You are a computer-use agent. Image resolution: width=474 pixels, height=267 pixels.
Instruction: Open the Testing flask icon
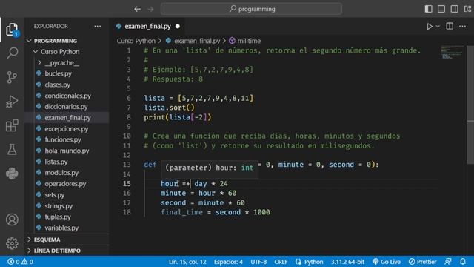click(x=12, y=149)
